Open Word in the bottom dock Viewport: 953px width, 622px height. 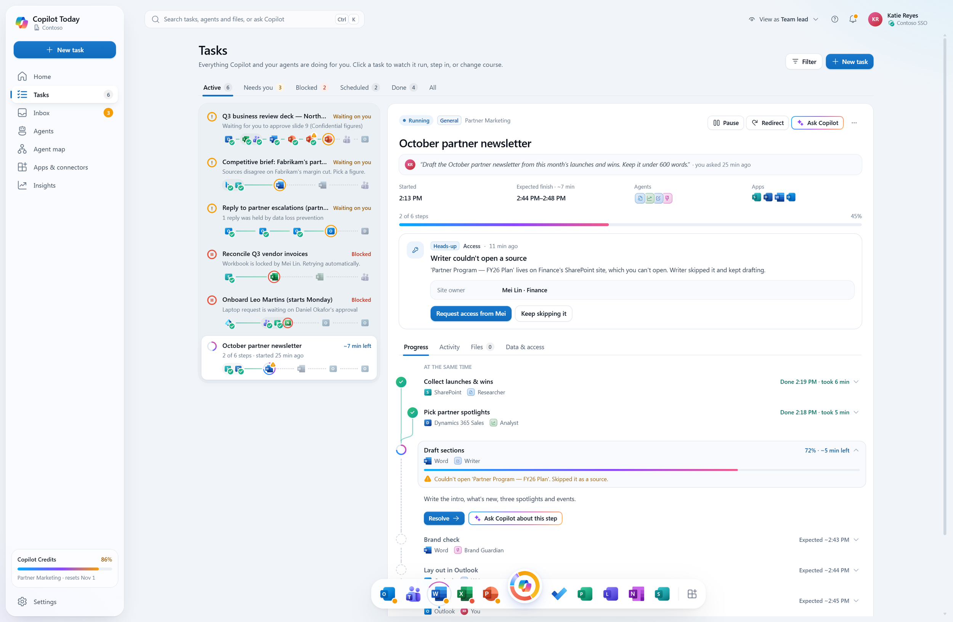[x=439, y=594]
